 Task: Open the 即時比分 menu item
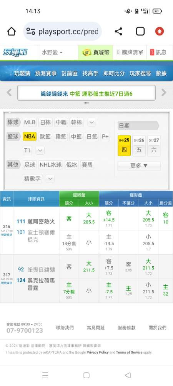(x=114, y=73)
